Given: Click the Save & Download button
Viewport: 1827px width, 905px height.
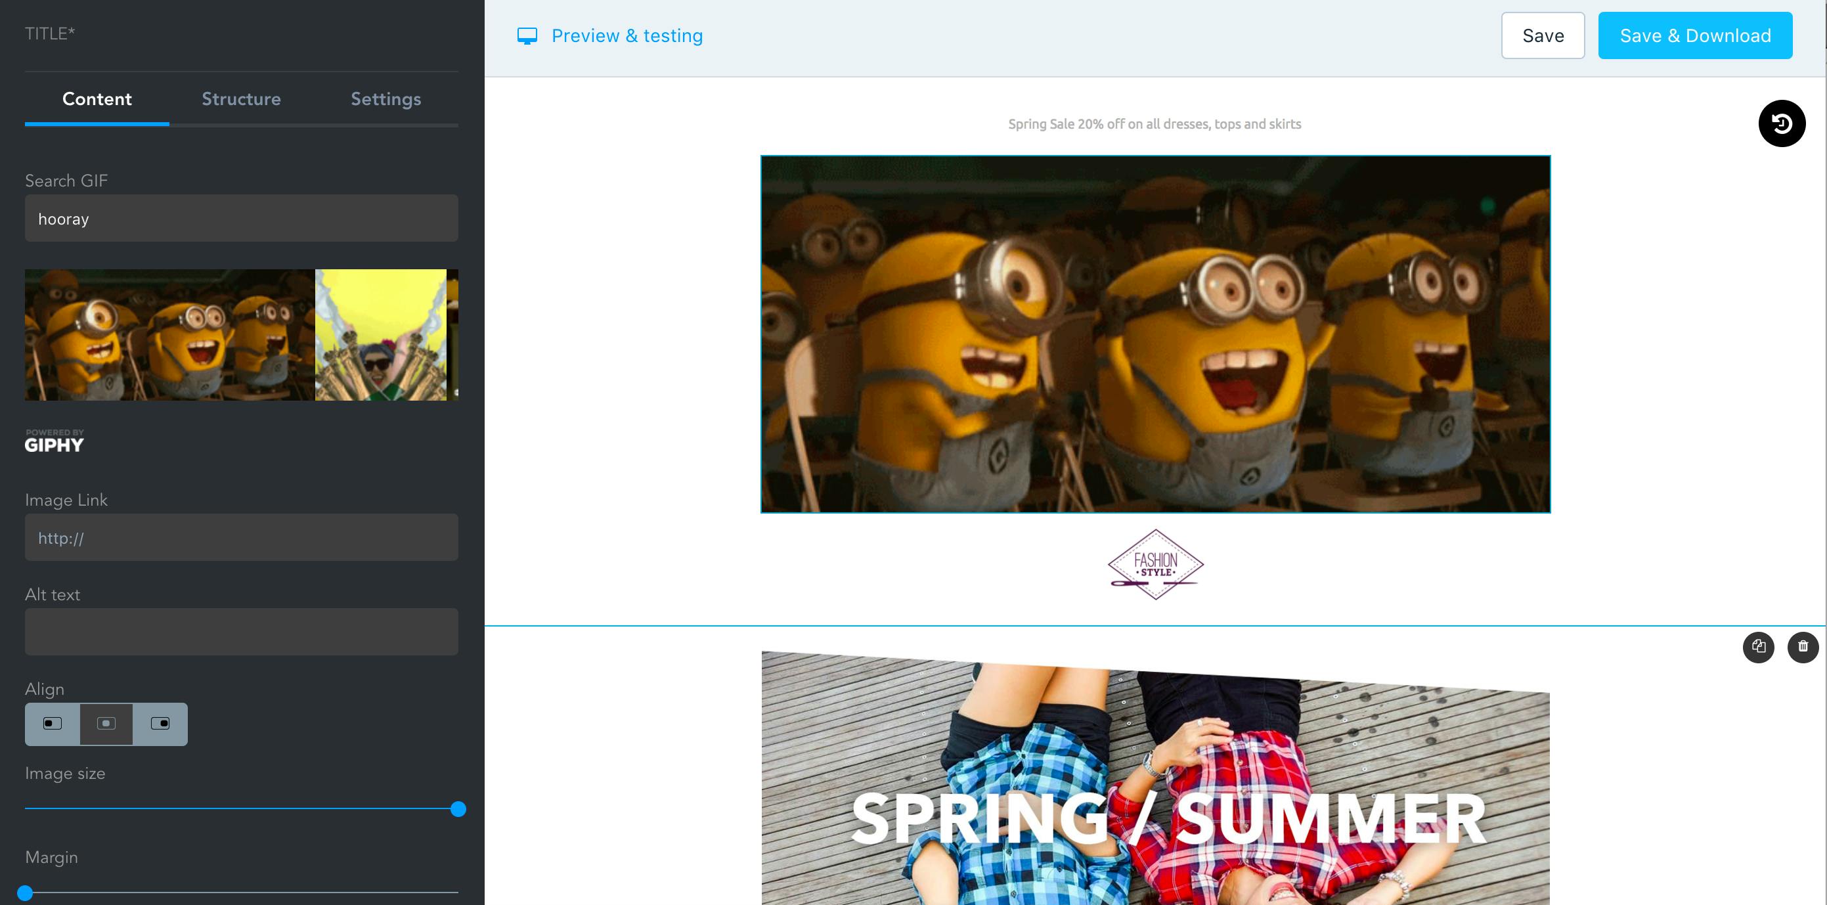Looking at the screenshot, I should point(1695,35).
